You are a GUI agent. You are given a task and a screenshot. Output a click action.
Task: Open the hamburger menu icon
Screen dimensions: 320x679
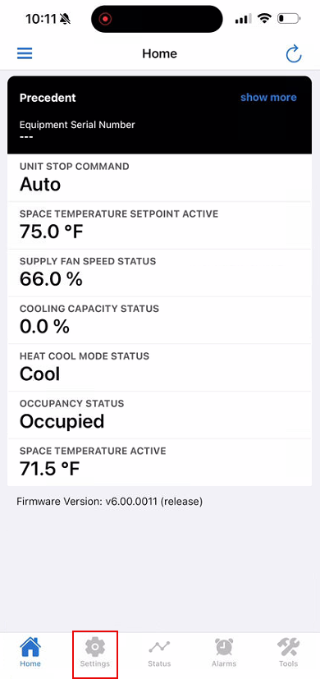(x=25, y=53)
